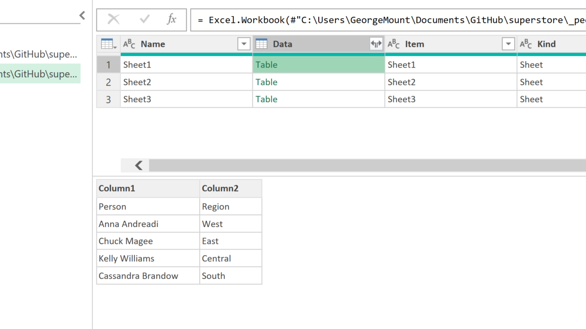Click inside the formula bar text field
Screen dimensions: 586x329
[389, 20]
